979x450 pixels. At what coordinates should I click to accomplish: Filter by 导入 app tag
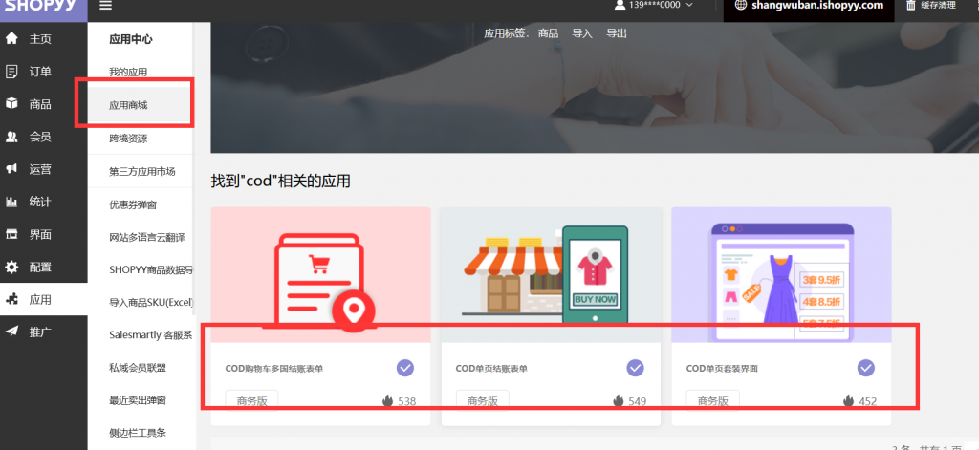(x=582, y=32)
